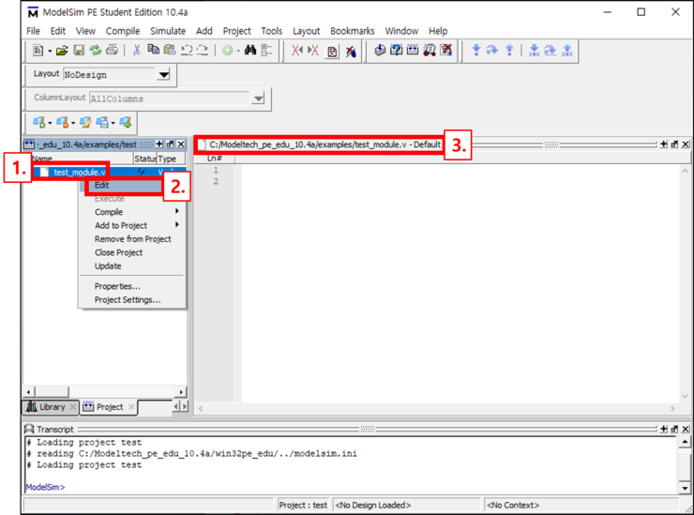Open the ColumnLayout AllColumns dropdown arrow
This screenshot has width=694, height=515.
258,98
